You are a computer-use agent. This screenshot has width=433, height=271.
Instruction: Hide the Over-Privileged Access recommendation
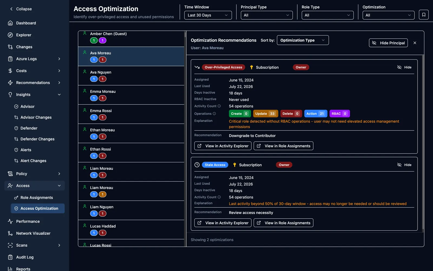coord(404,67)
